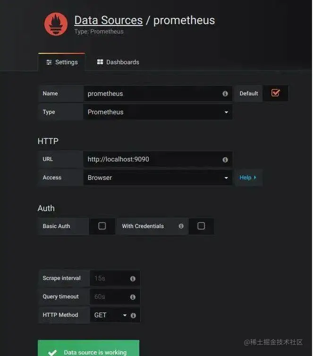Click the info icon in URL field
313x356 pixels.
point(225,160)
